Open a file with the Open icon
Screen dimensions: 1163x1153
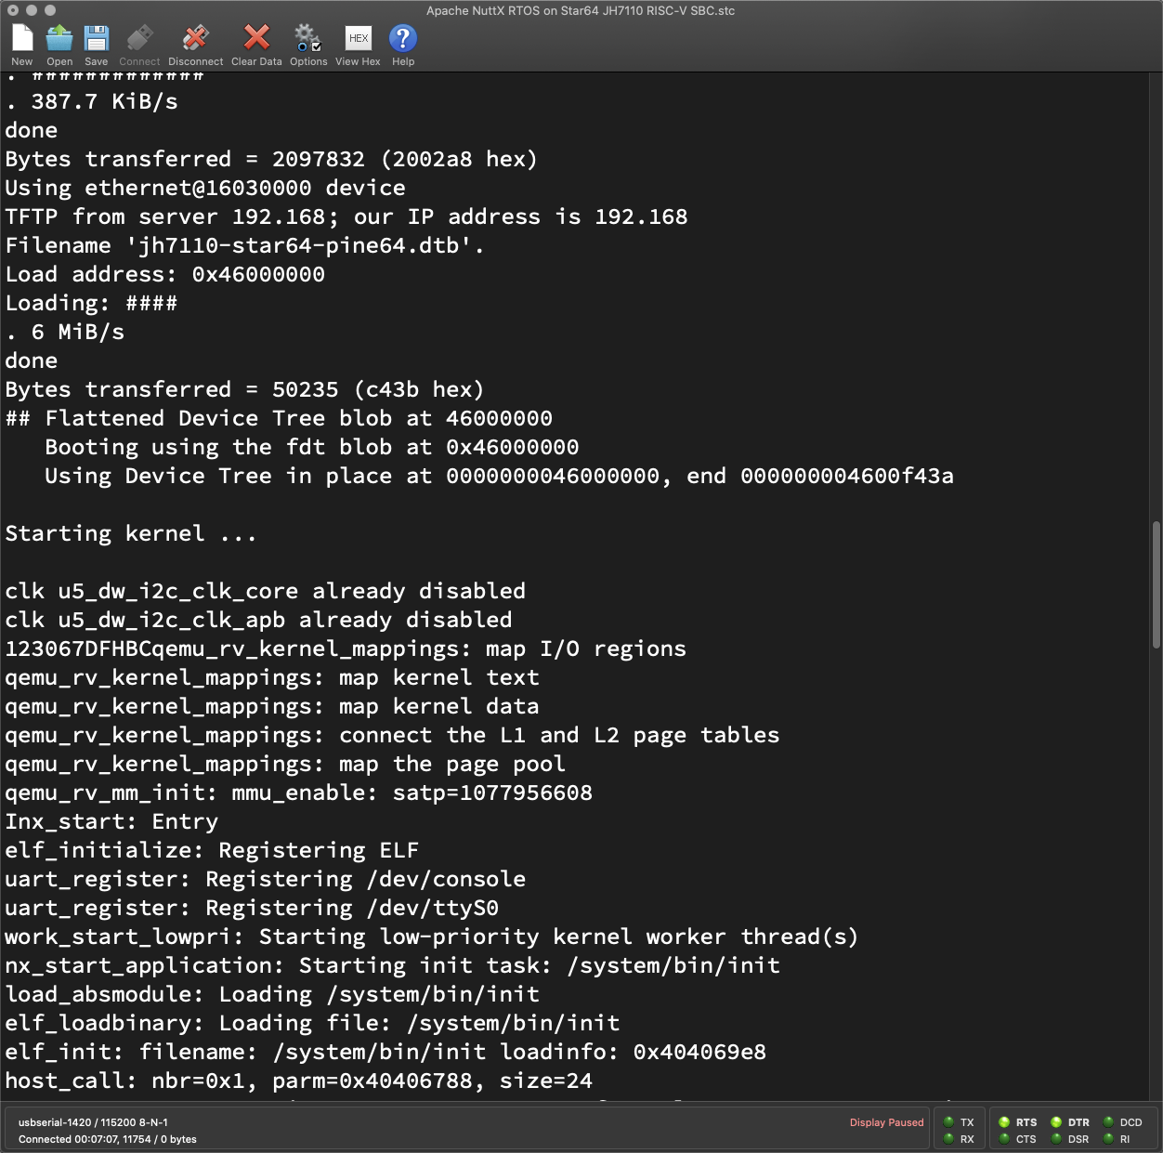pyautogui.click(x=59, y=38)
